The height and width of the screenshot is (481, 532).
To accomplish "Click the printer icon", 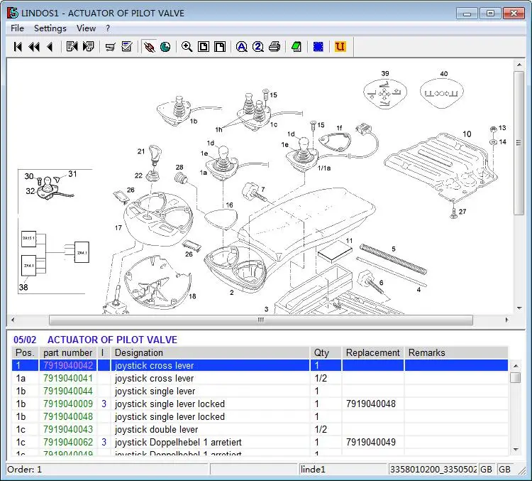I will point(274,47).
